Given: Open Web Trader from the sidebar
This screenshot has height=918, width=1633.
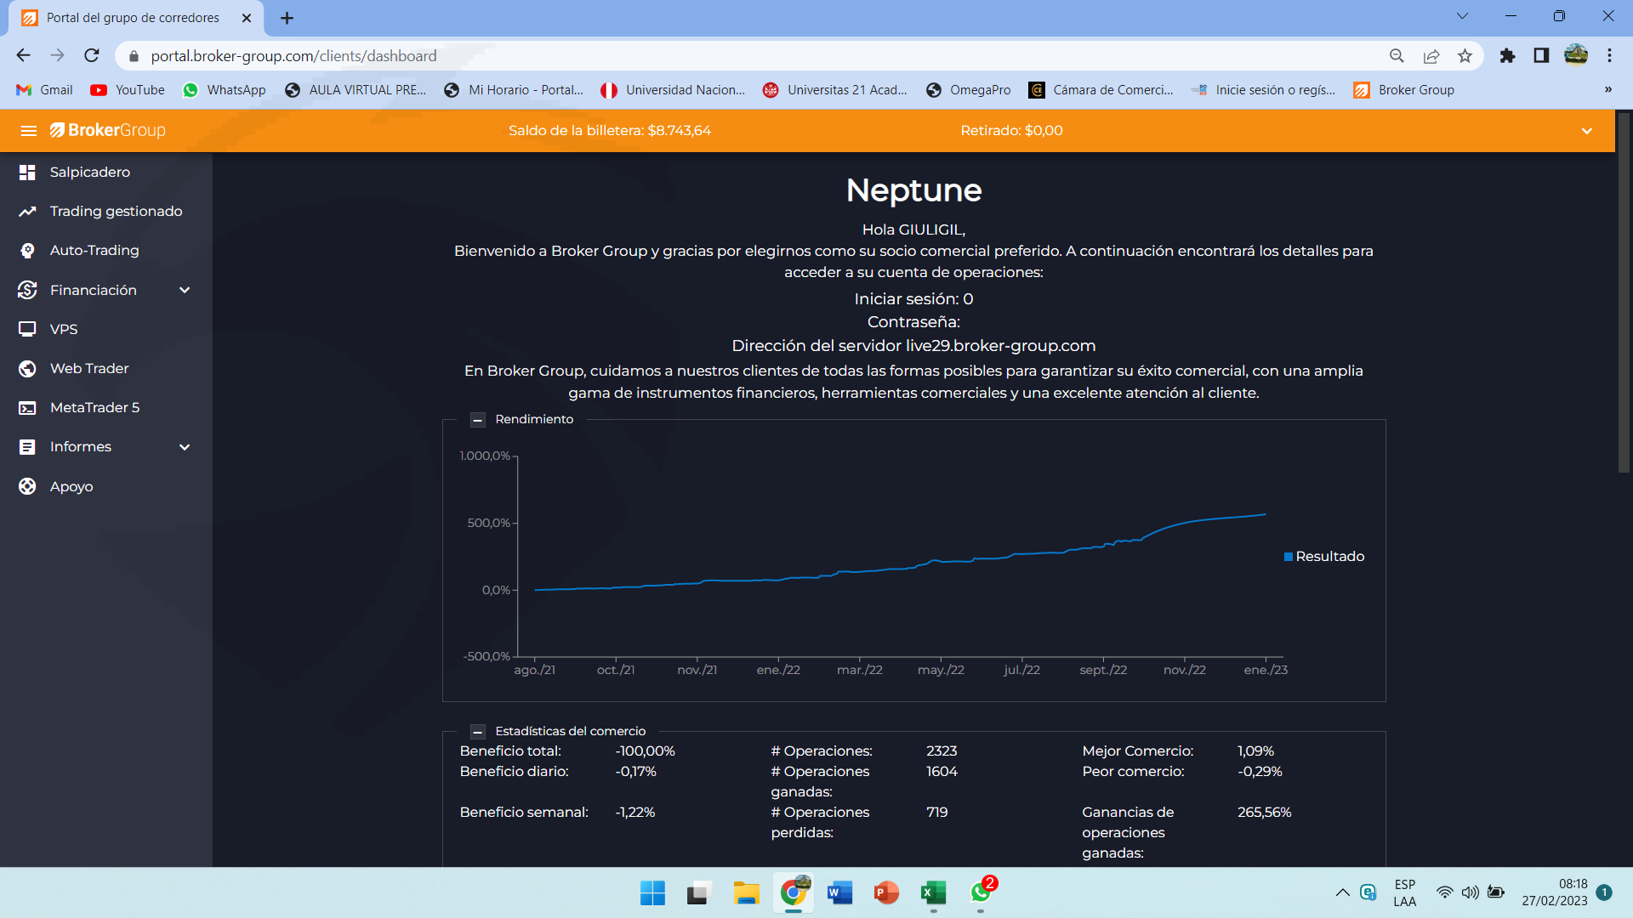Looking at the screenshot, I should [x=89, y=369].
